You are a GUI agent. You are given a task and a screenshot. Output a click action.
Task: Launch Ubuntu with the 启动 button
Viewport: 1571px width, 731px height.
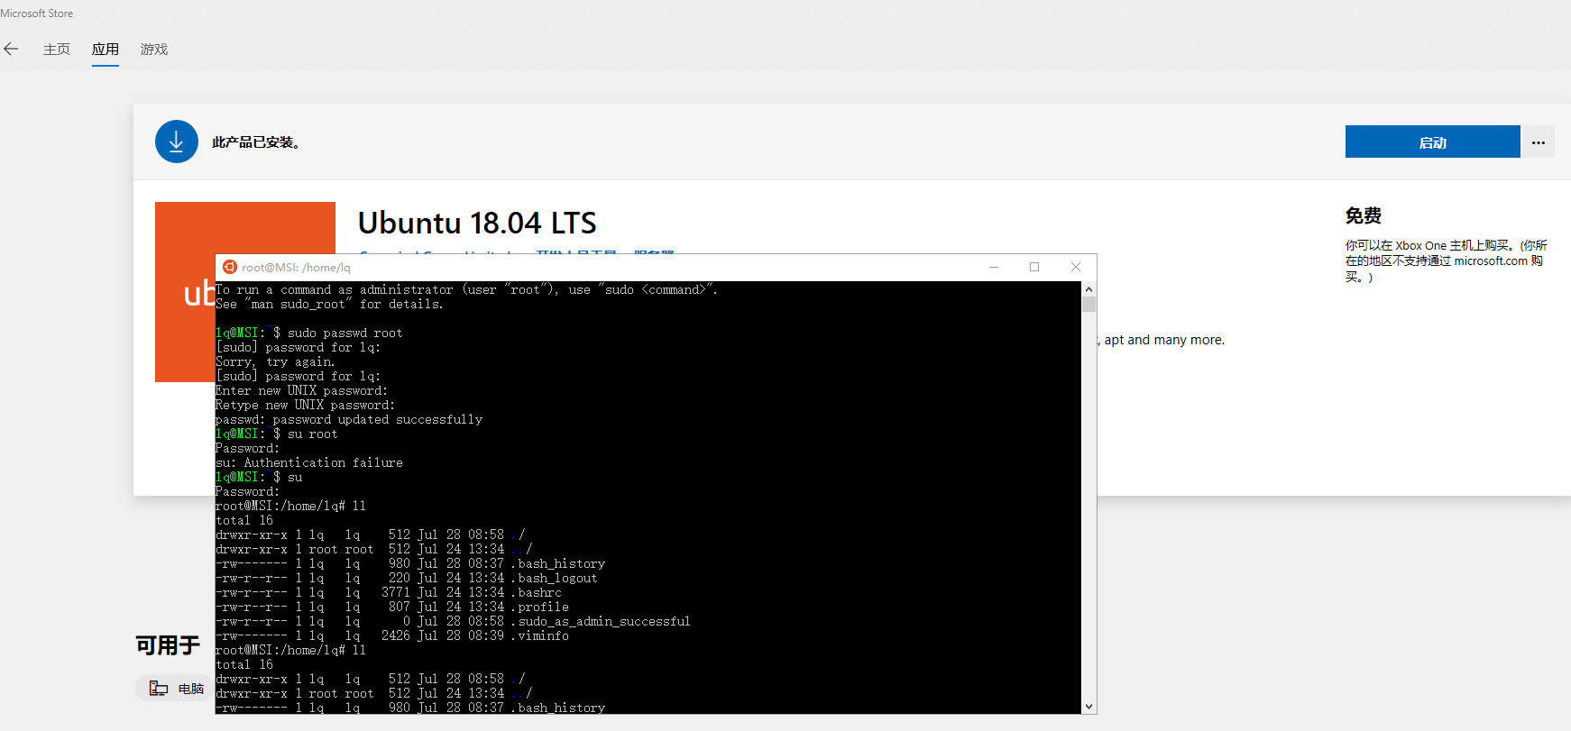[1432, 142]
